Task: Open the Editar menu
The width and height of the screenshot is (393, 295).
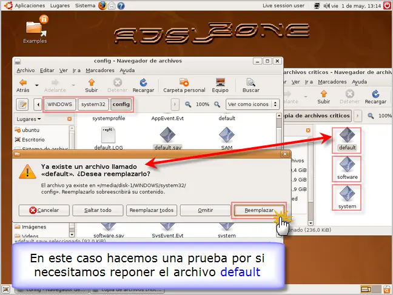Action: 47,70
